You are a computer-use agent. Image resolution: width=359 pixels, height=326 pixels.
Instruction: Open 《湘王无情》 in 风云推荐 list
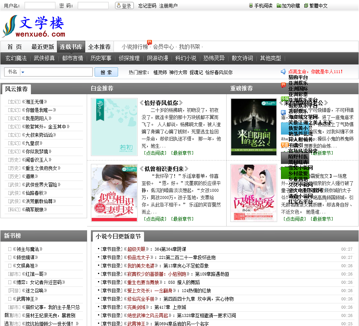(35, 102)
